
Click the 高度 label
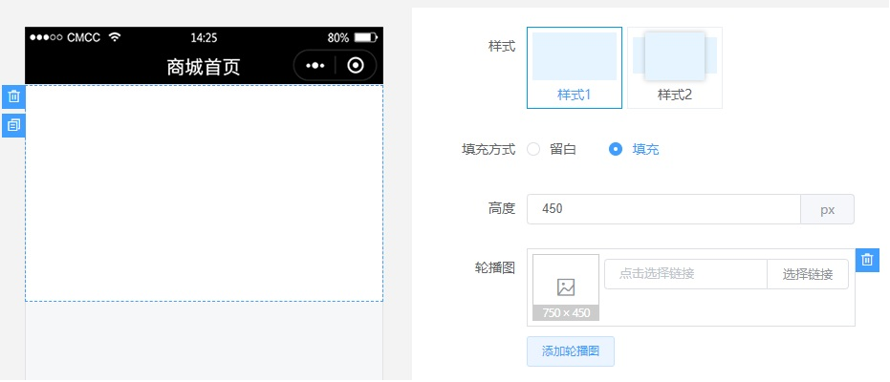(502, 208)
